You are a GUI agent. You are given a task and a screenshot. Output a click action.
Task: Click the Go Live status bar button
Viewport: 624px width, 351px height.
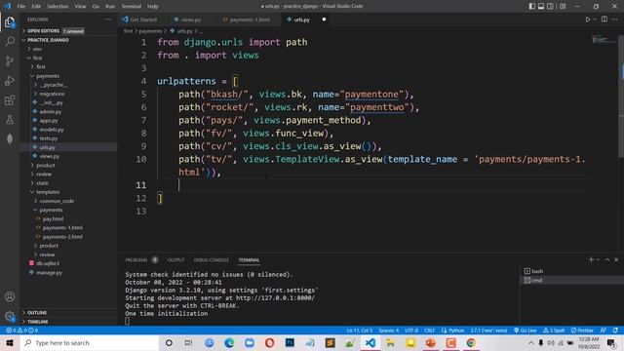pyautogui.click(x=525, y=331)
